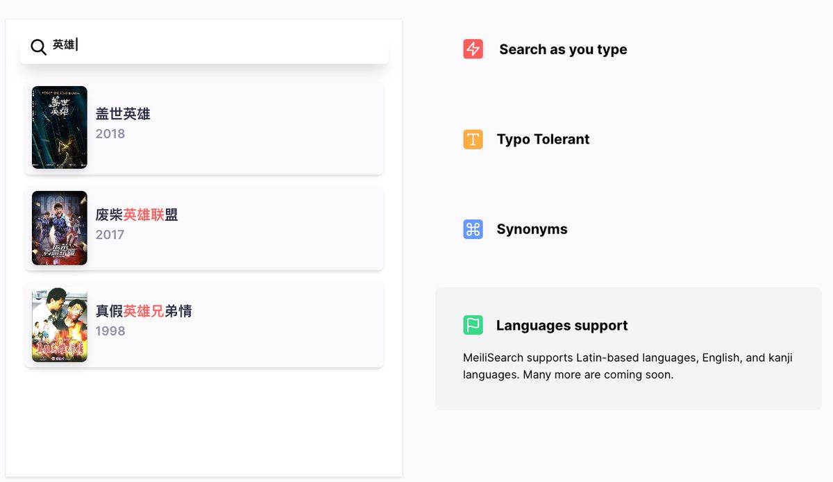Select the movie result 废柴英雄联盟

pyautogui.click(x=137, y=215)
